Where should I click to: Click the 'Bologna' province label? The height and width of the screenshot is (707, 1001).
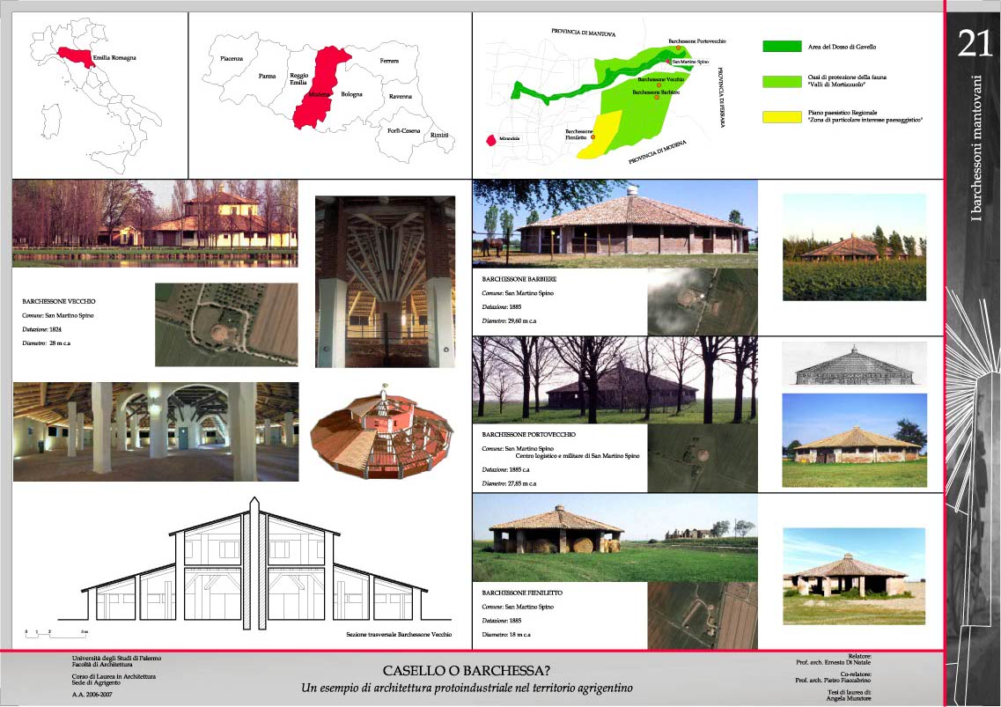352,94
